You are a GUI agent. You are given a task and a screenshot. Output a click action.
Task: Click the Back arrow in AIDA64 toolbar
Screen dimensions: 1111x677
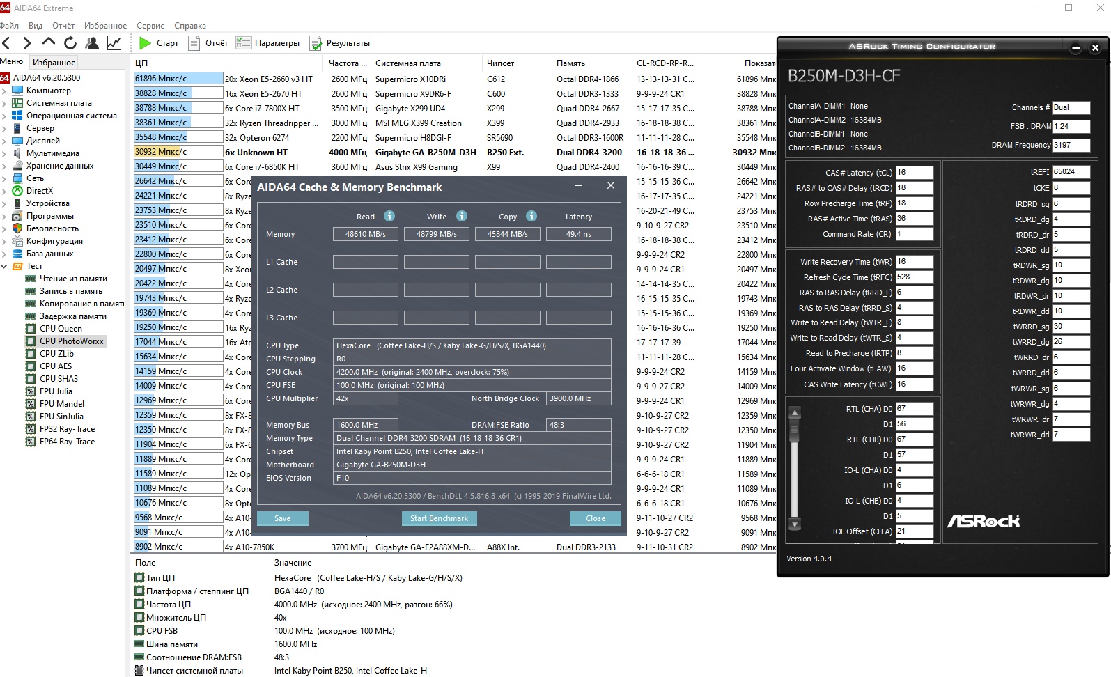click(x=7, y=43)
